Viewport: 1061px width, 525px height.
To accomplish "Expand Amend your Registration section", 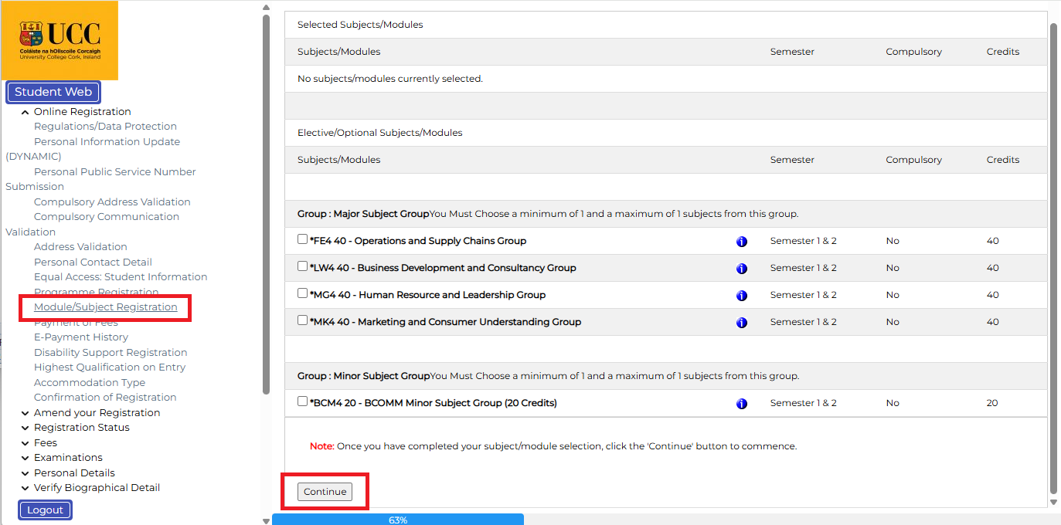I will (x=26, y=413).
